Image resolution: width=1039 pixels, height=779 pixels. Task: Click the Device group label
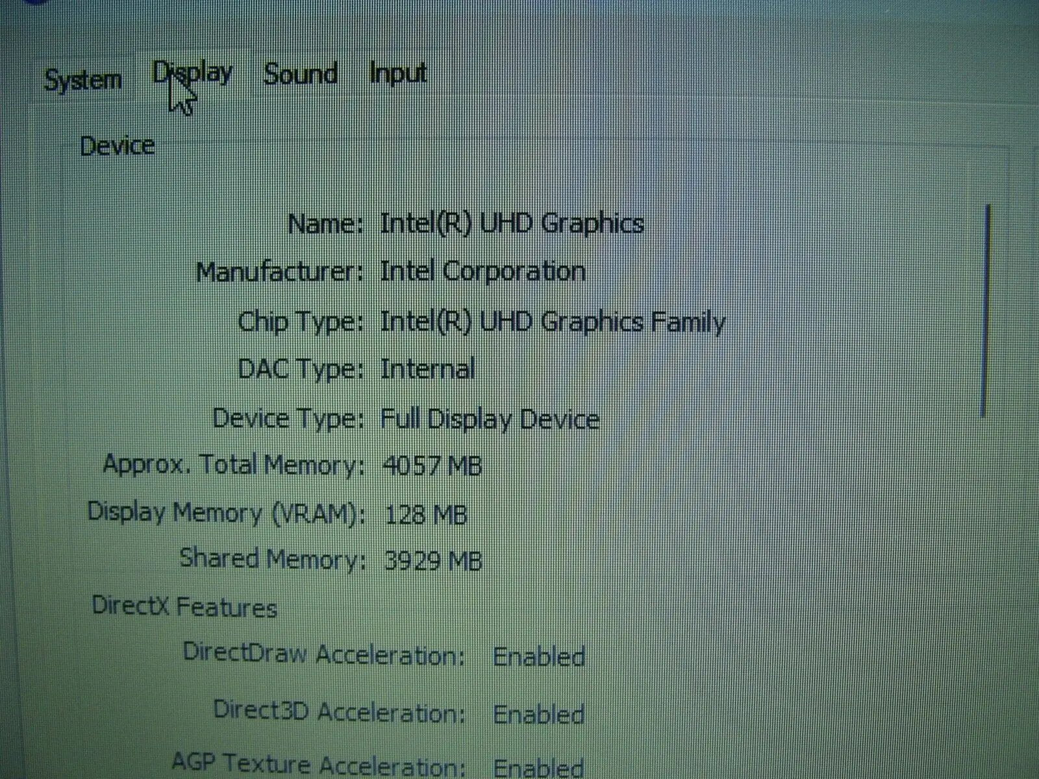click(118, 145)
